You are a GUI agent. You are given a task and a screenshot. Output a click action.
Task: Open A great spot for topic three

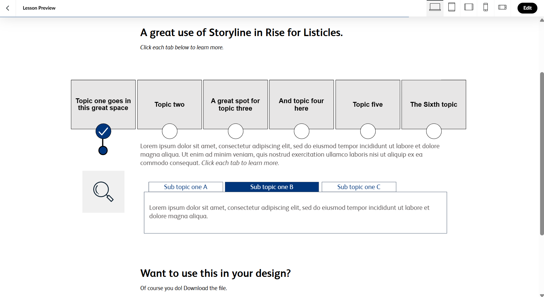(235, 104)
